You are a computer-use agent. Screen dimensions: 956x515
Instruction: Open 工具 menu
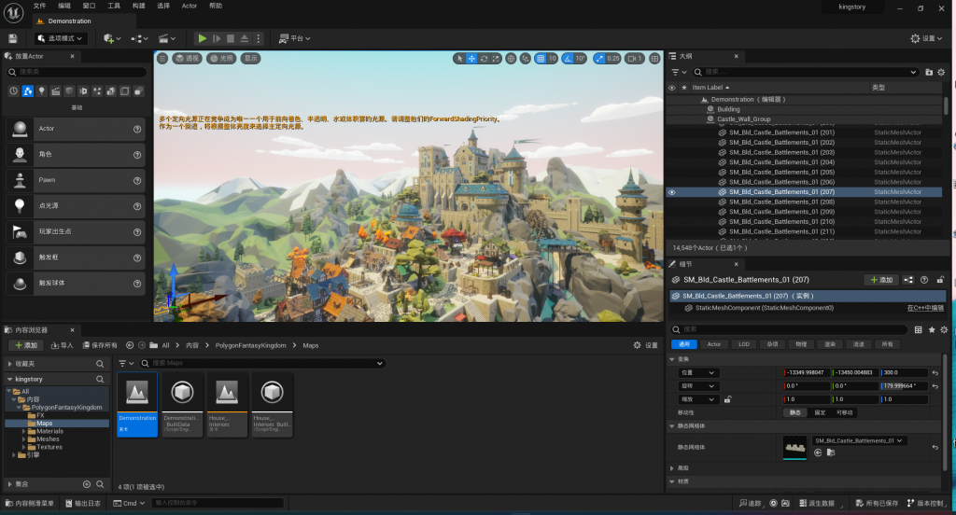[114, 6]
